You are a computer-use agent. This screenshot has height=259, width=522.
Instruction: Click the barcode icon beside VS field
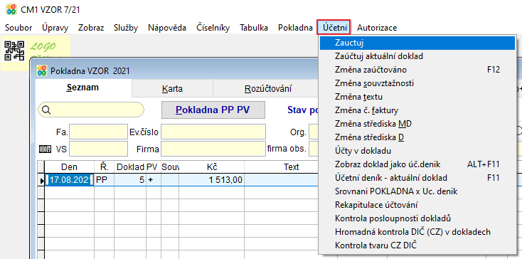click(45, 149)
